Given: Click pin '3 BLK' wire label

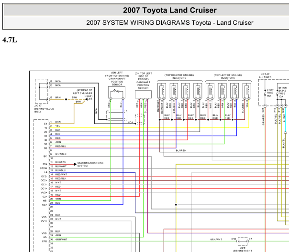Looking at the screenshot, I should (56, 130).
